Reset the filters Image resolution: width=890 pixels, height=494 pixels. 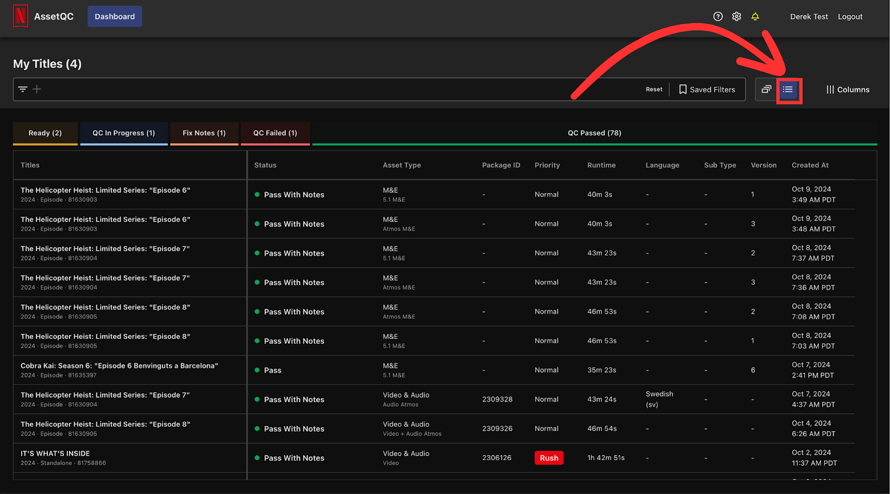click(x=654, y=90)
